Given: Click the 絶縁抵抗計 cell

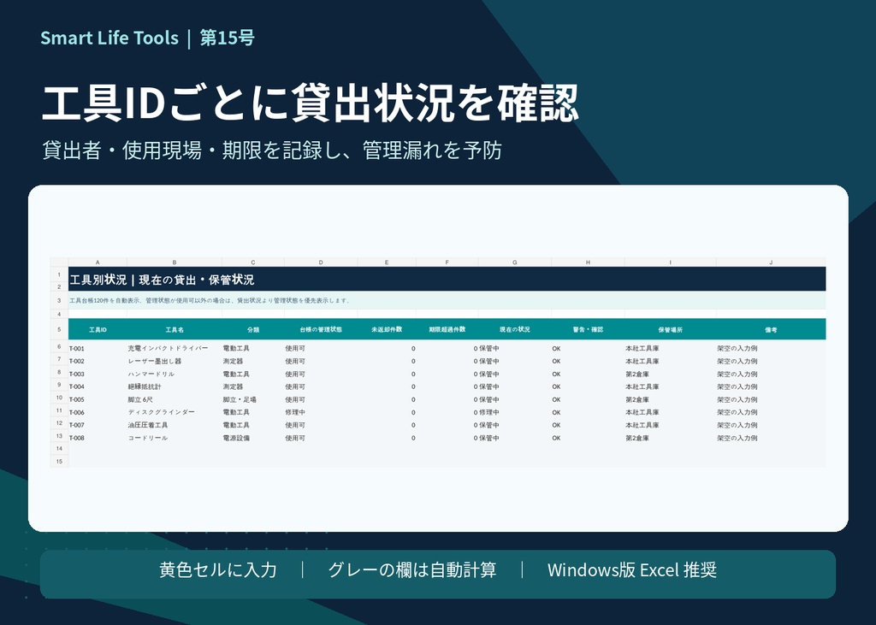Looking at the screenshot, I should pyautogui.click(x=175, y=386).
